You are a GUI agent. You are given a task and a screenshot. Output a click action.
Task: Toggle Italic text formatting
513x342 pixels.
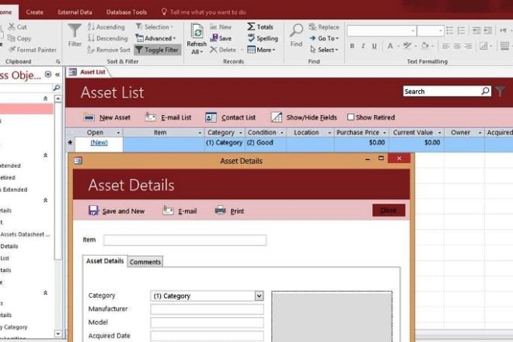coord(363,46)
